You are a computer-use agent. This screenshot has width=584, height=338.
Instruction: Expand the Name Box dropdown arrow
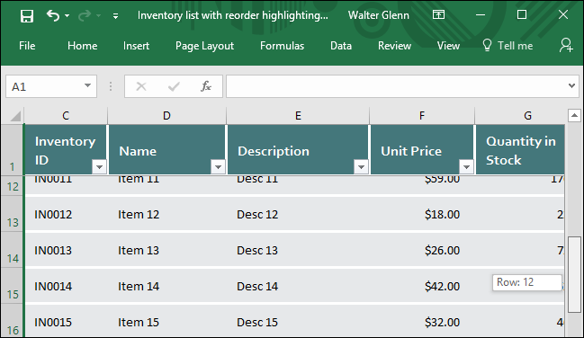(87, 86)
